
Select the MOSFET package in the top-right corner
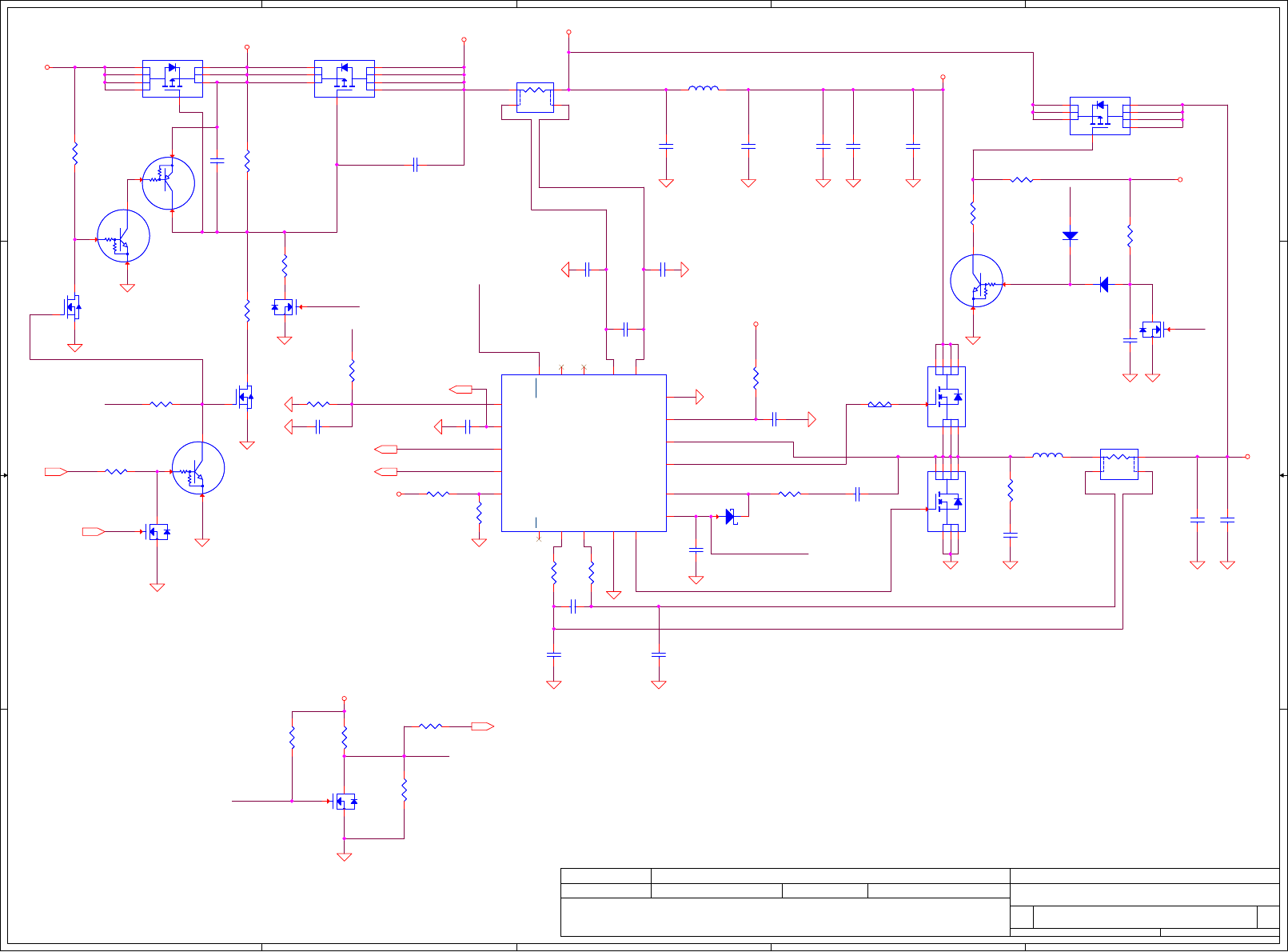[x=1099, y=116]
